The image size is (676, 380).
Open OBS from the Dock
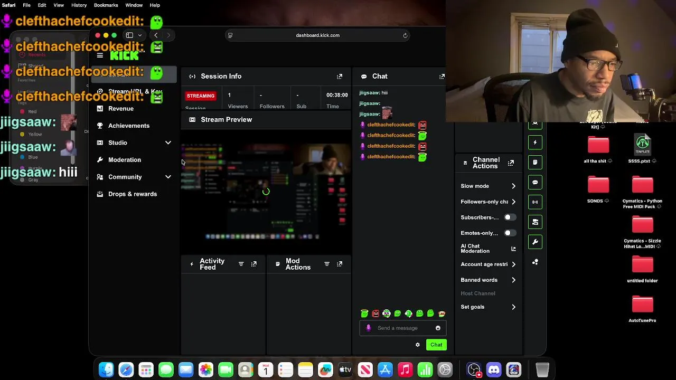474,370
